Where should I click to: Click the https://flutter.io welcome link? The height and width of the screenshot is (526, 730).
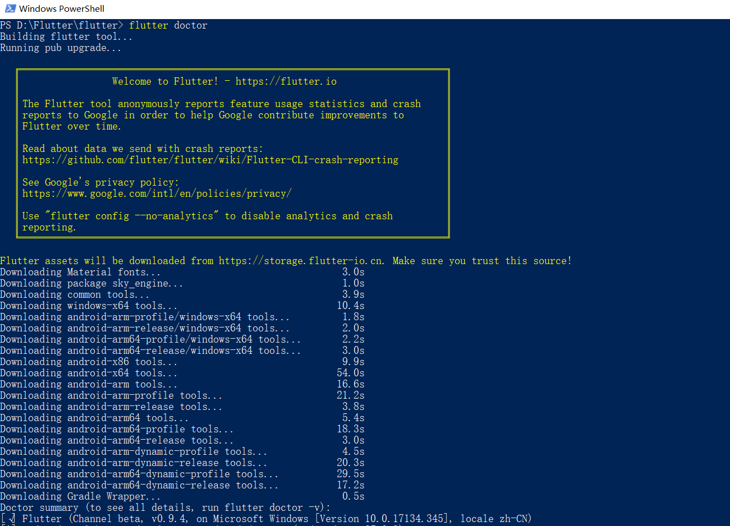[286, 81]
